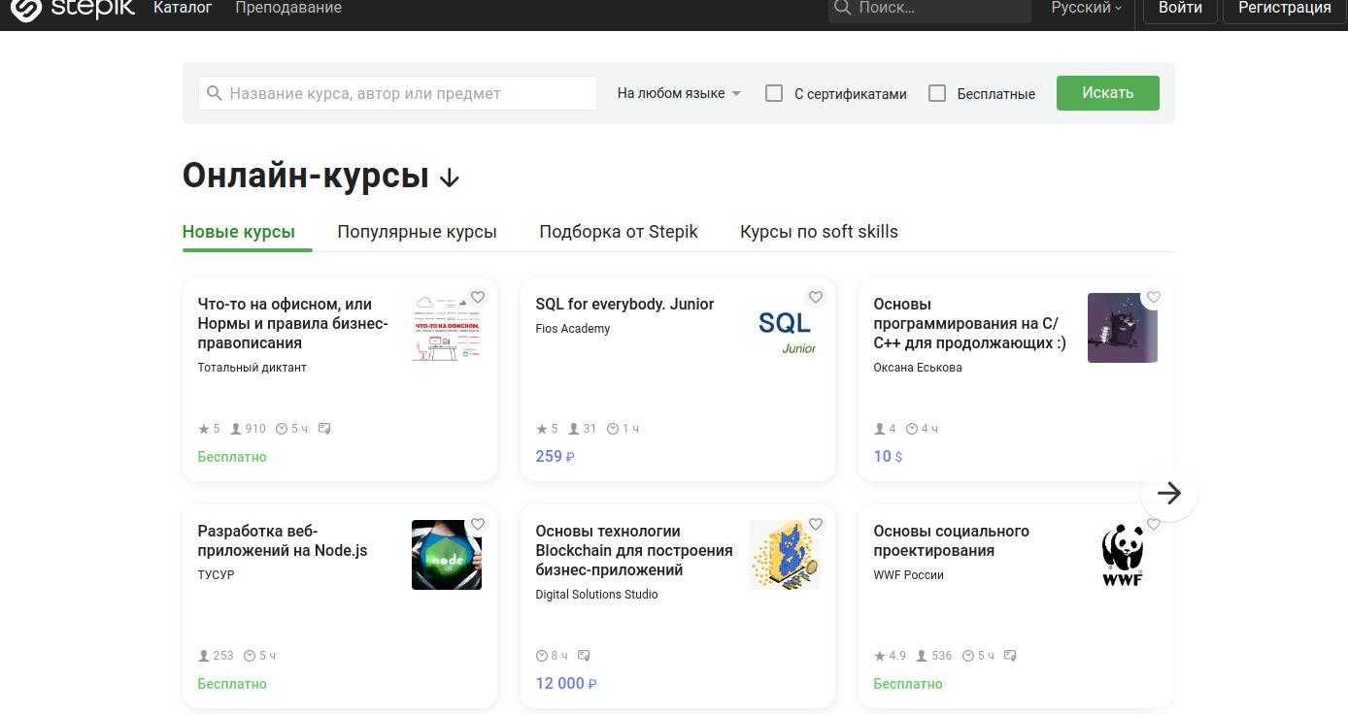Click the header search magnifier icon
This screenshot has width=1348, height=714.
coord(842,8)
